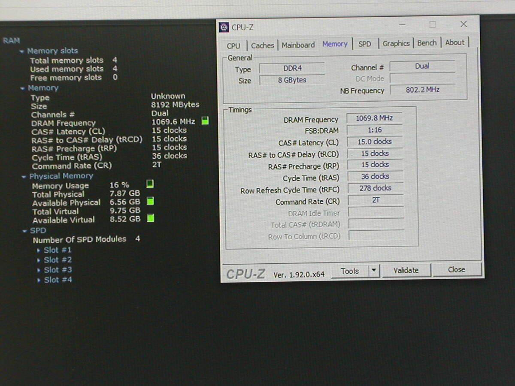Viewport: 515px width, 386px height.
Task: Expand the Slot #1 tree node
Action: (39, 250)
